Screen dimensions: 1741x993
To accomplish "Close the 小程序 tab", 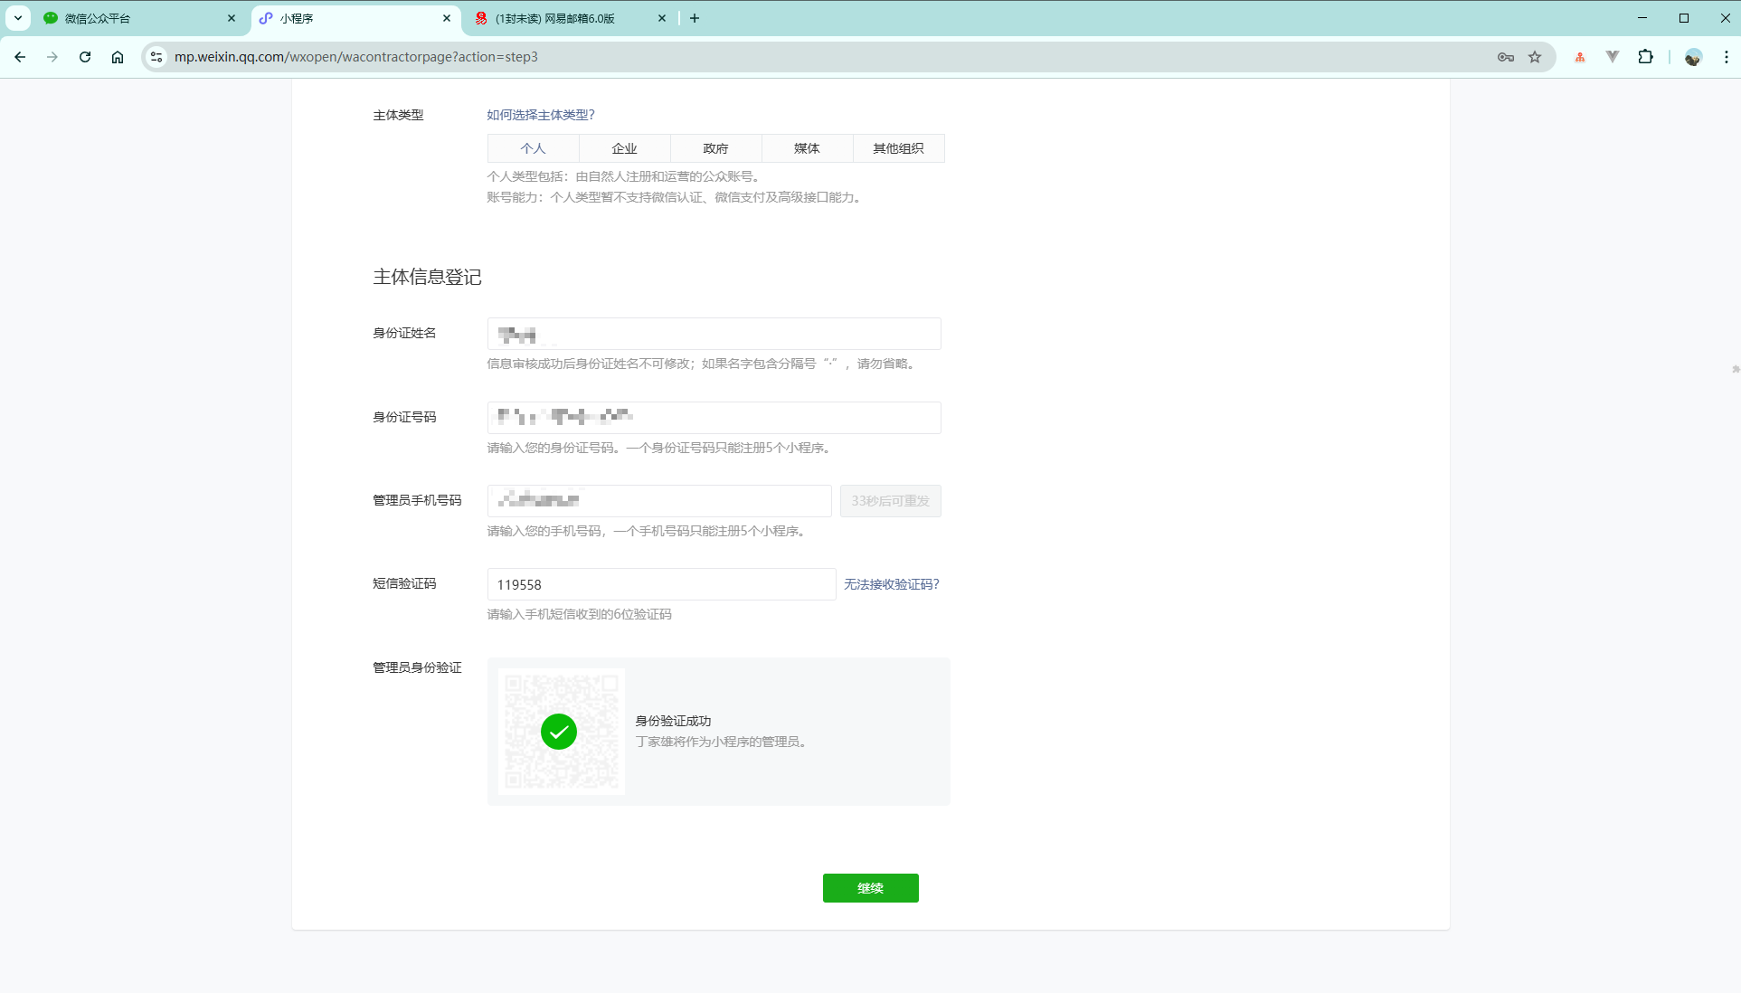I will [447, 18].
